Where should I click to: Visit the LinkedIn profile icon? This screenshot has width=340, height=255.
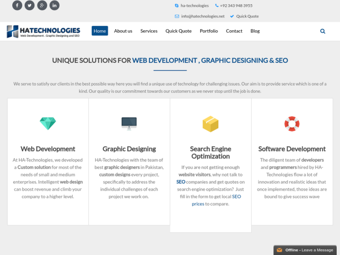[x=54, y=6]
